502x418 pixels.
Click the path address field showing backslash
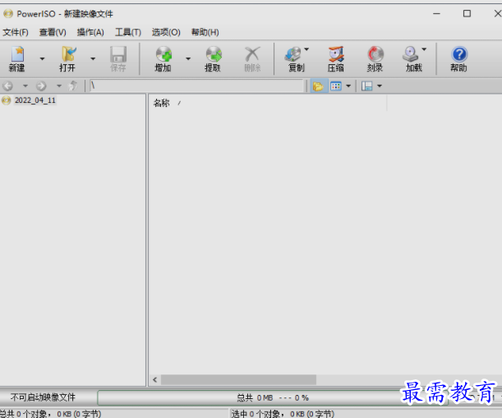pyautogui.click(x=196, y=86)
